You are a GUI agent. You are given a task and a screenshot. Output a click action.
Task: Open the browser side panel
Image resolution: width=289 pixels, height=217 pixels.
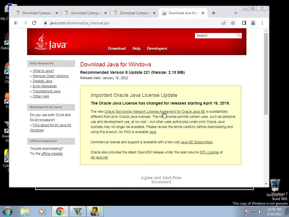[x=244, y=23]
